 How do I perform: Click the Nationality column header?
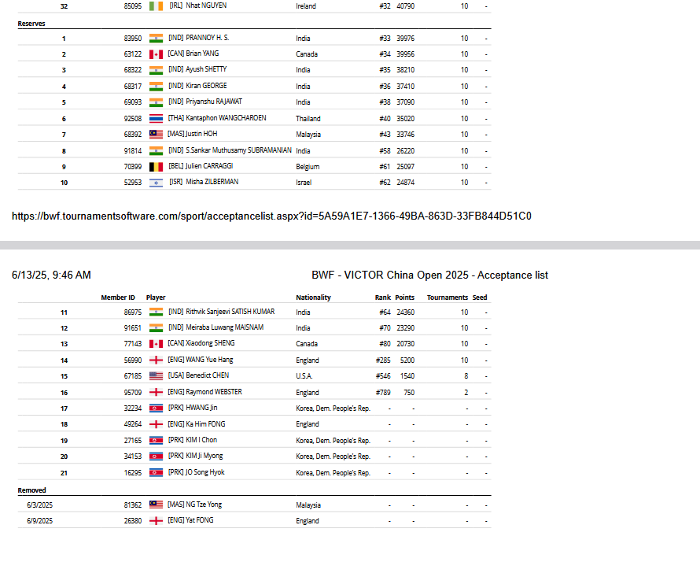coord(313,298)
